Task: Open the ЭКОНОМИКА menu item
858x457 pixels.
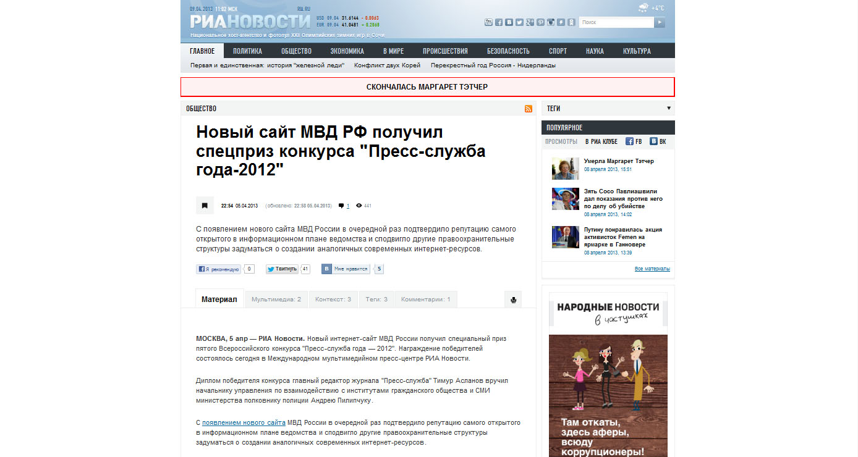Action: click(347, 51)
